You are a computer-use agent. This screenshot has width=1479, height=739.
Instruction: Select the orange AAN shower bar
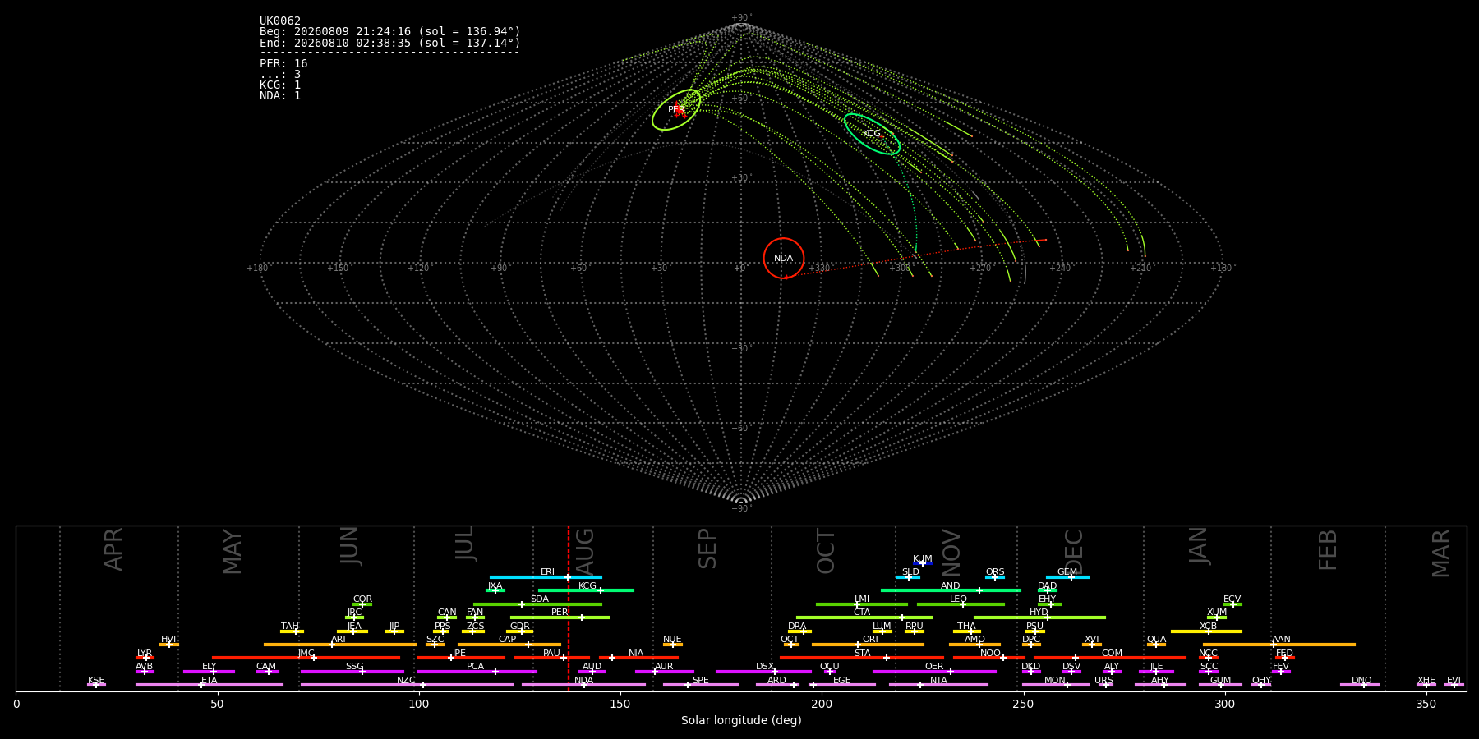tap(1279, 645)
